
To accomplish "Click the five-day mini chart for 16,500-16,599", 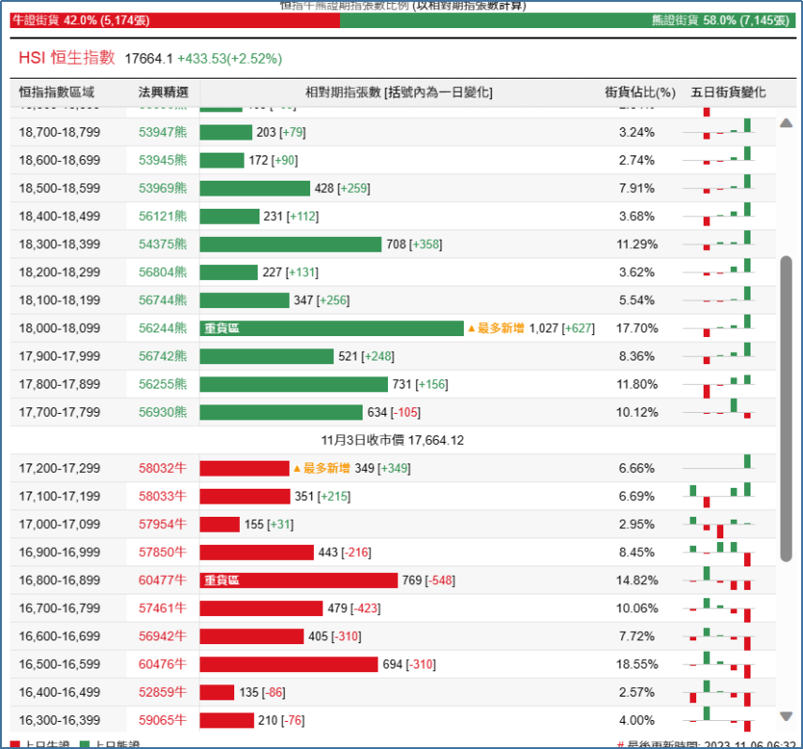I will pos(721,665).
